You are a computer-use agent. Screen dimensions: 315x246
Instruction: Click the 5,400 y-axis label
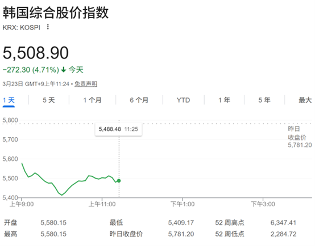(10, 198)
